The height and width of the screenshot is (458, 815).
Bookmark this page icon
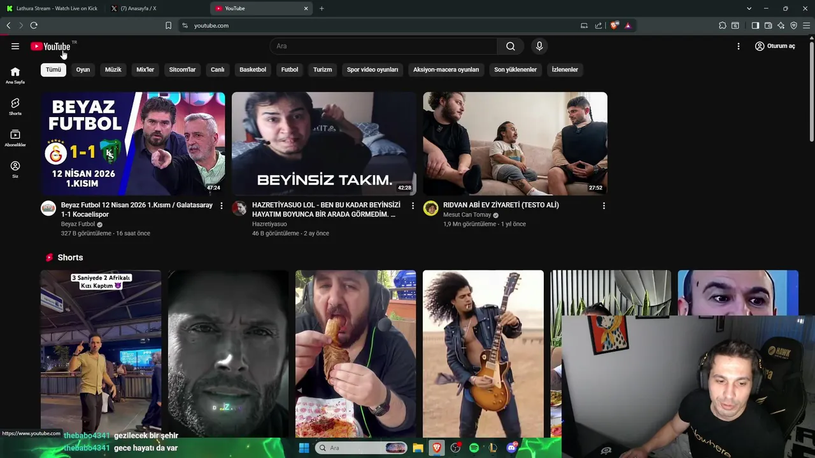(168, 25)
